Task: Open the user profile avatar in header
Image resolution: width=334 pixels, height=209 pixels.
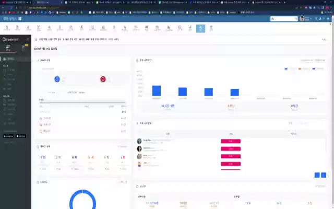Action: pyautogui.click(x=302, y=19)
